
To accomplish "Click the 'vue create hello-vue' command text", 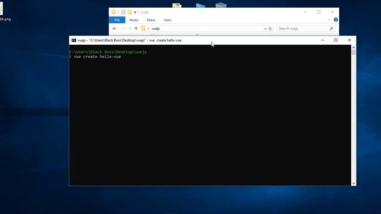I will pyautogui.click(x=97, y=57).
